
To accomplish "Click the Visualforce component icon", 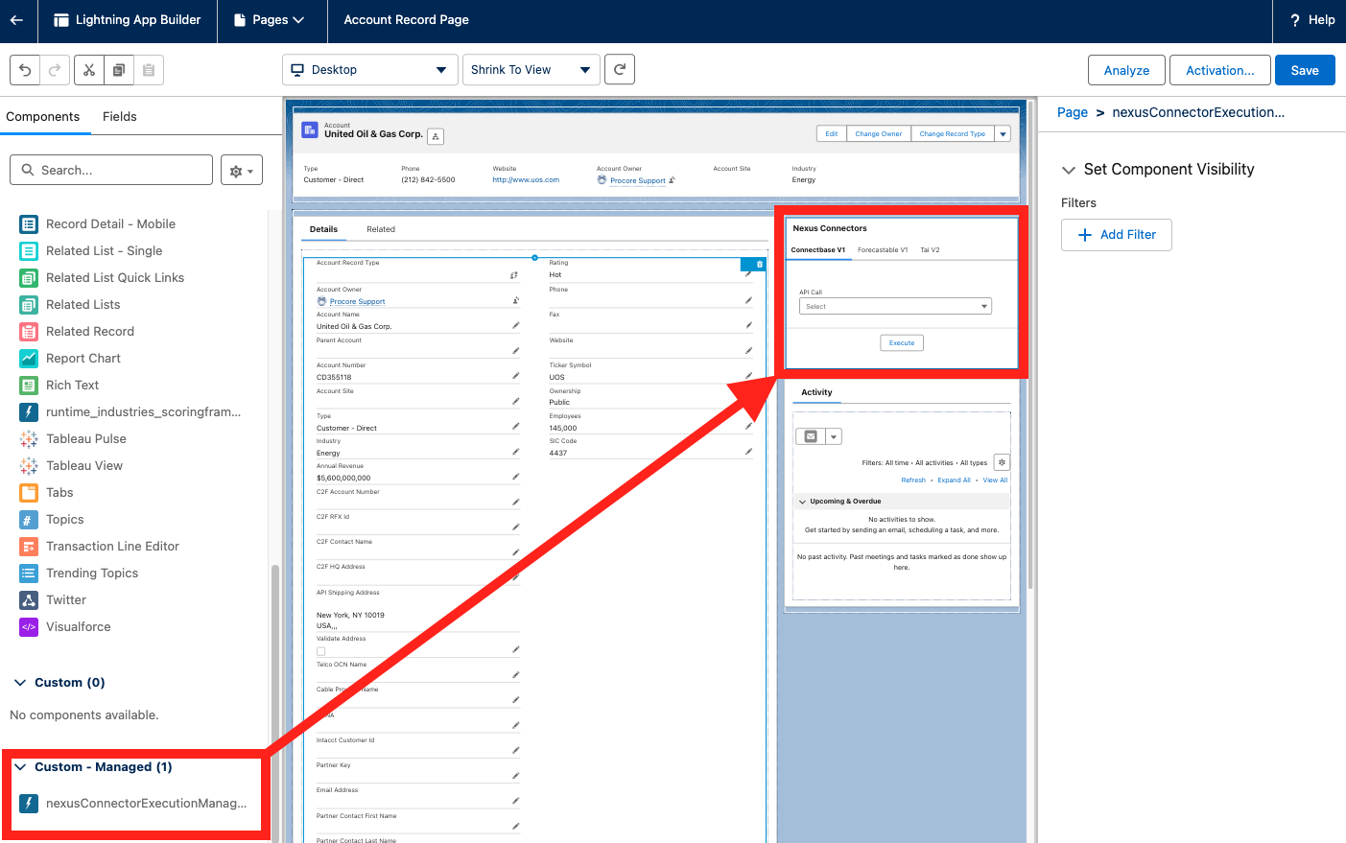I will click(x=29, y=626).
